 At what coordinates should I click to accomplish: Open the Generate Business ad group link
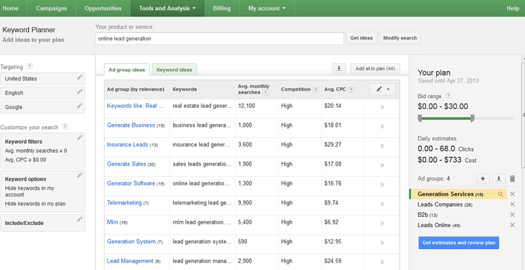point(131,125)
